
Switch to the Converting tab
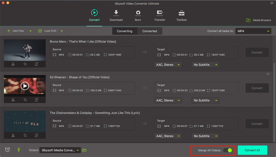125,31
